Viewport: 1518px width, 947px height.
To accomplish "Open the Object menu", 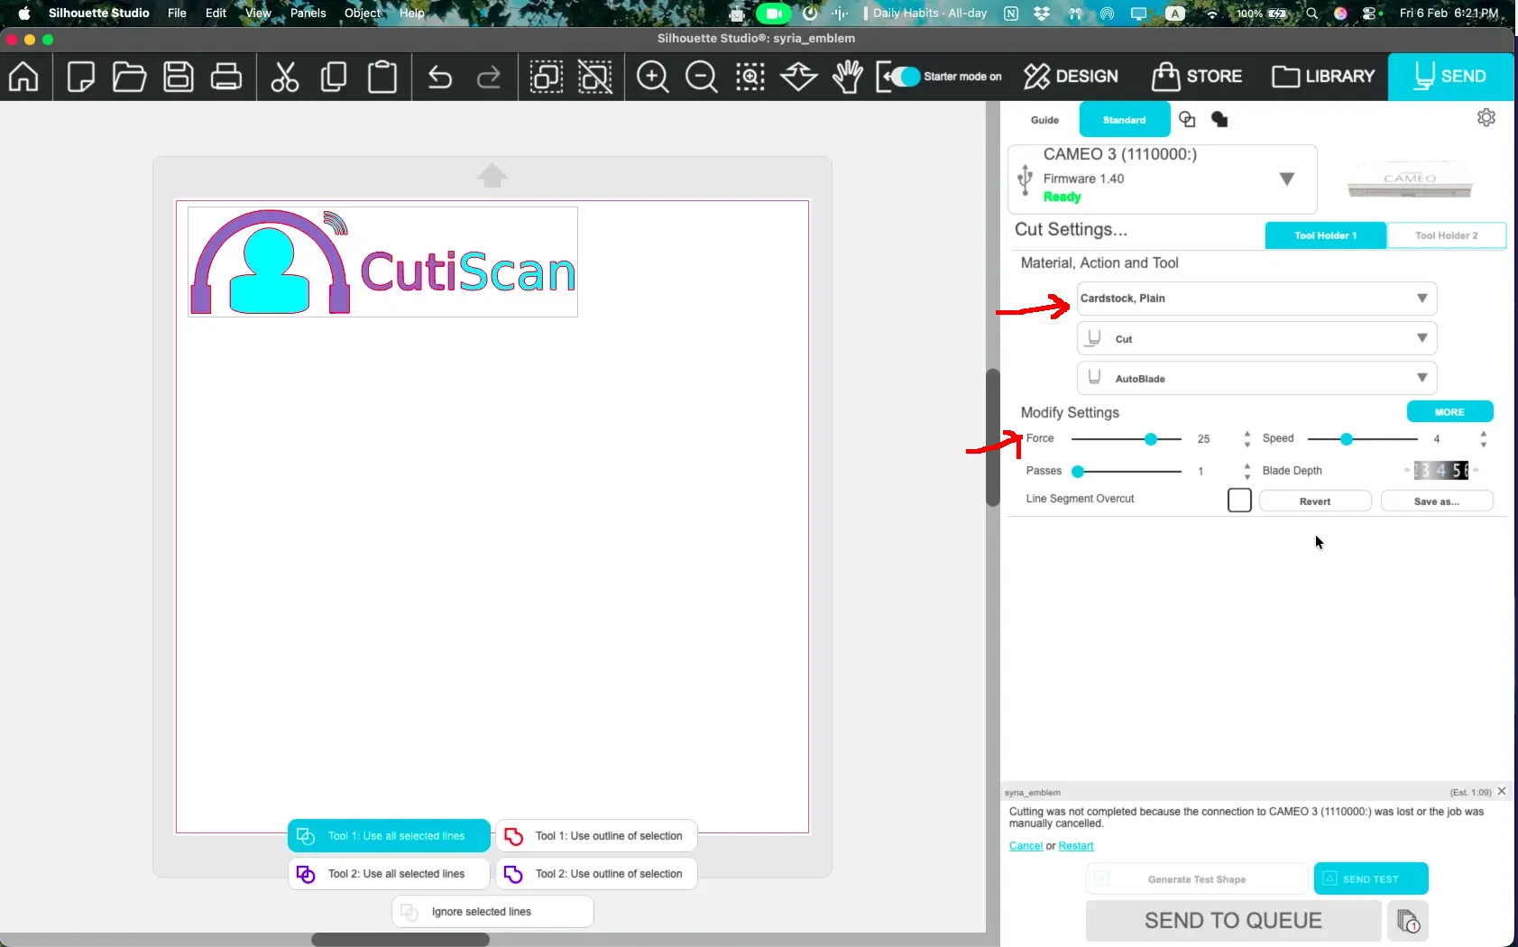I will (363, 14).
